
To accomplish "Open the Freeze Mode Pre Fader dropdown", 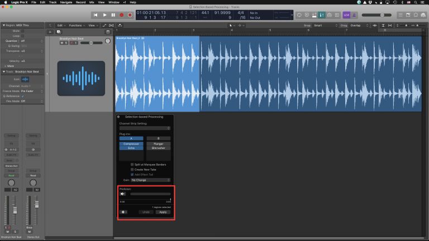I will 32,91.
